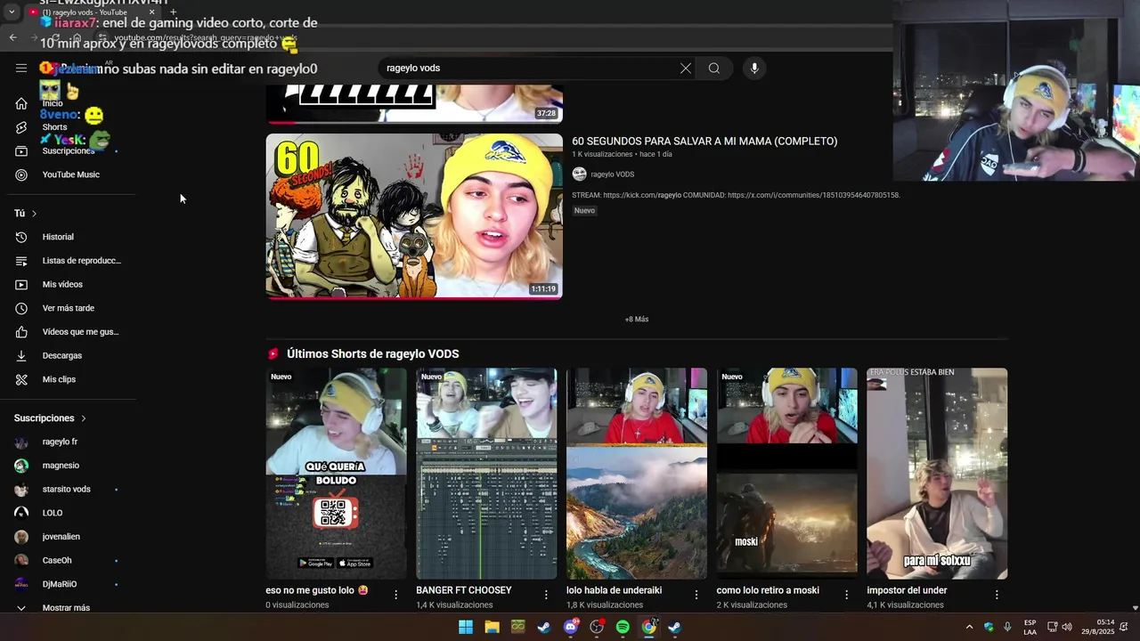The width and height of the screenshot is (1140, 641).
Task: Click the page scrollbar down arrow
Action: [x=1135, y=608]
